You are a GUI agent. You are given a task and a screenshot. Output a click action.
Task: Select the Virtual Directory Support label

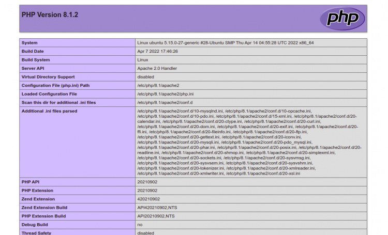48,77
